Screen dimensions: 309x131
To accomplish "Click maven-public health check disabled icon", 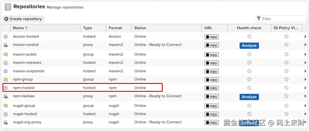I will point(249,54).
